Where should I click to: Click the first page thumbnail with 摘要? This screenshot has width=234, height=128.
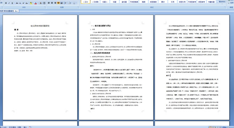[x=40, y=67]
